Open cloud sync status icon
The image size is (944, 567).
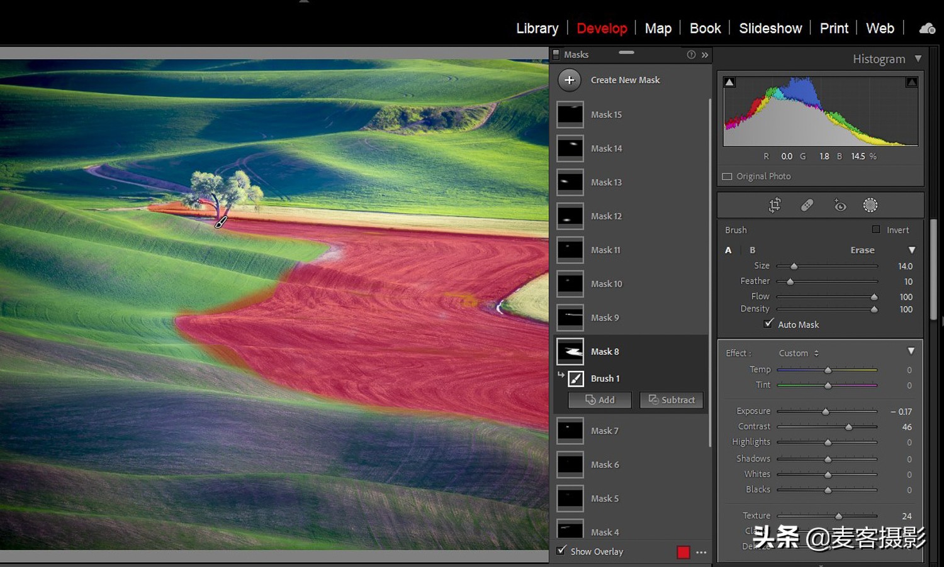tap(927, 28)
